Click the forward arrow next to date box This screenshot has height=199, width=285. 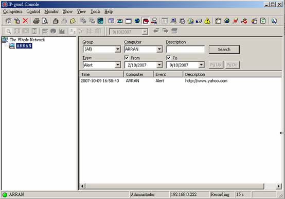(x=165, y=31)
